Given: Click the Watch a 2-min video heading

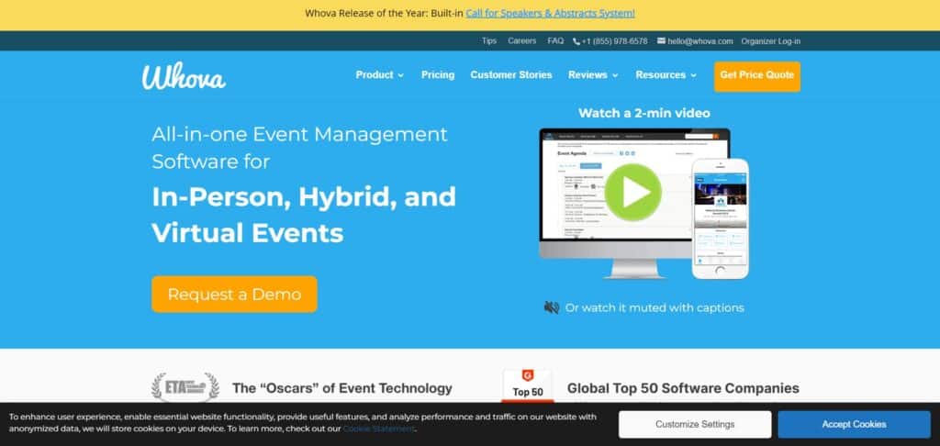Looking at the screenshot, I should (643, 113).
